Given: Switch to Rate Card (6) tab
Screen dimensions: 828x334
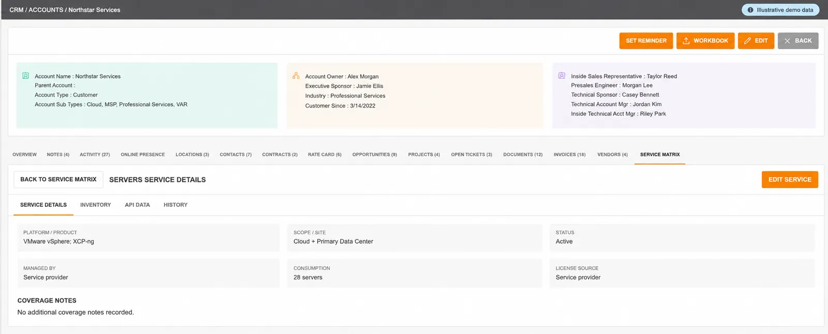Looking at the screenshot, I should [x=324, y=155].
